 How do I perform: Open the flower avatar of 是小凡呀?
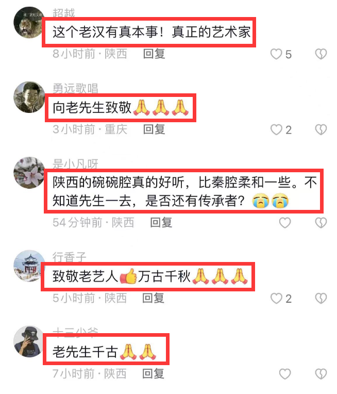pos(29,173)
